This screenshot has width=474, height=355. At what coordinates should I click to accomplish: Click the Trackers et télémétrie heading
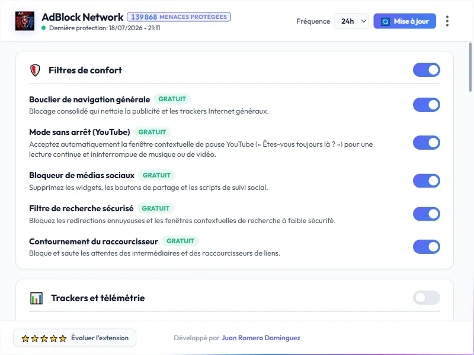click(x=98, y=298)
